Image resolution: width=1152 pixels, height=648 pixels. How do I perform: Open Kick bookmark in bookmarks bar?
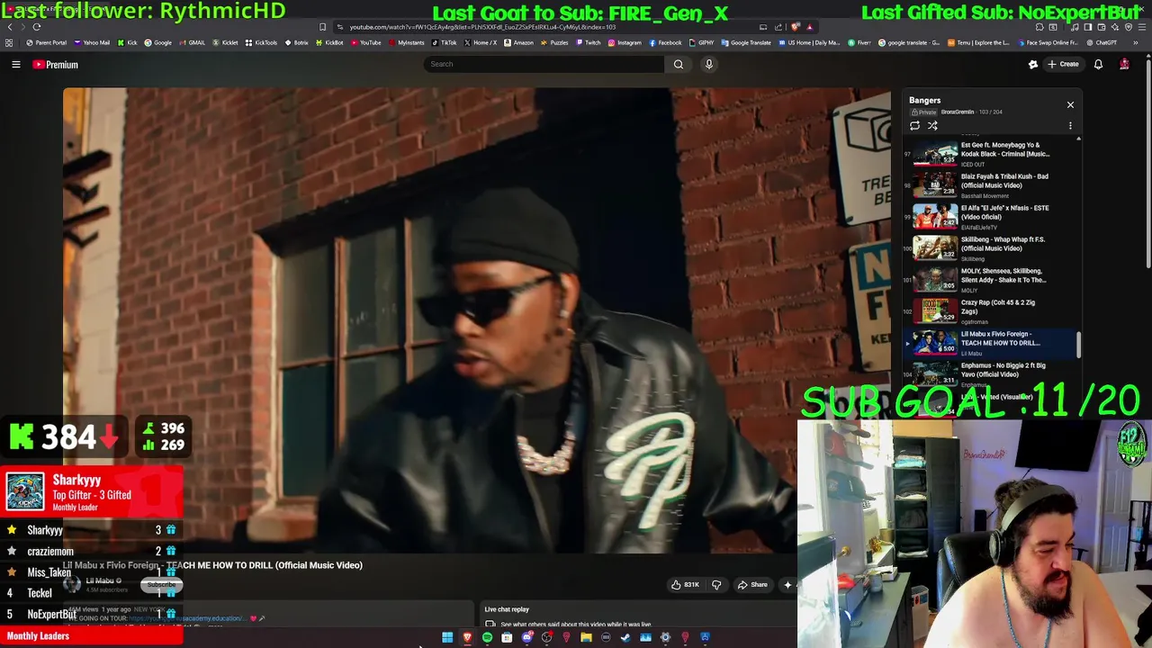point(128,42)
